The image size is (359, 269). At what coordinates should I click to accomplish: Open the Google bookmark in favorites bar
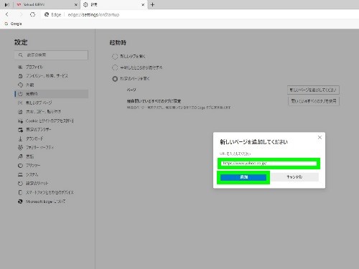click(x=14, y=24)
